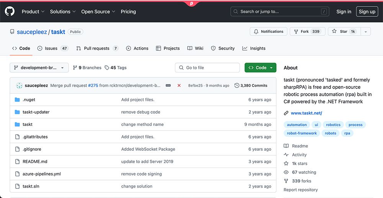383x198 pixels.
Task: Open the taskt.sln file
Action: pyautogui.click(x=31, y=186)
